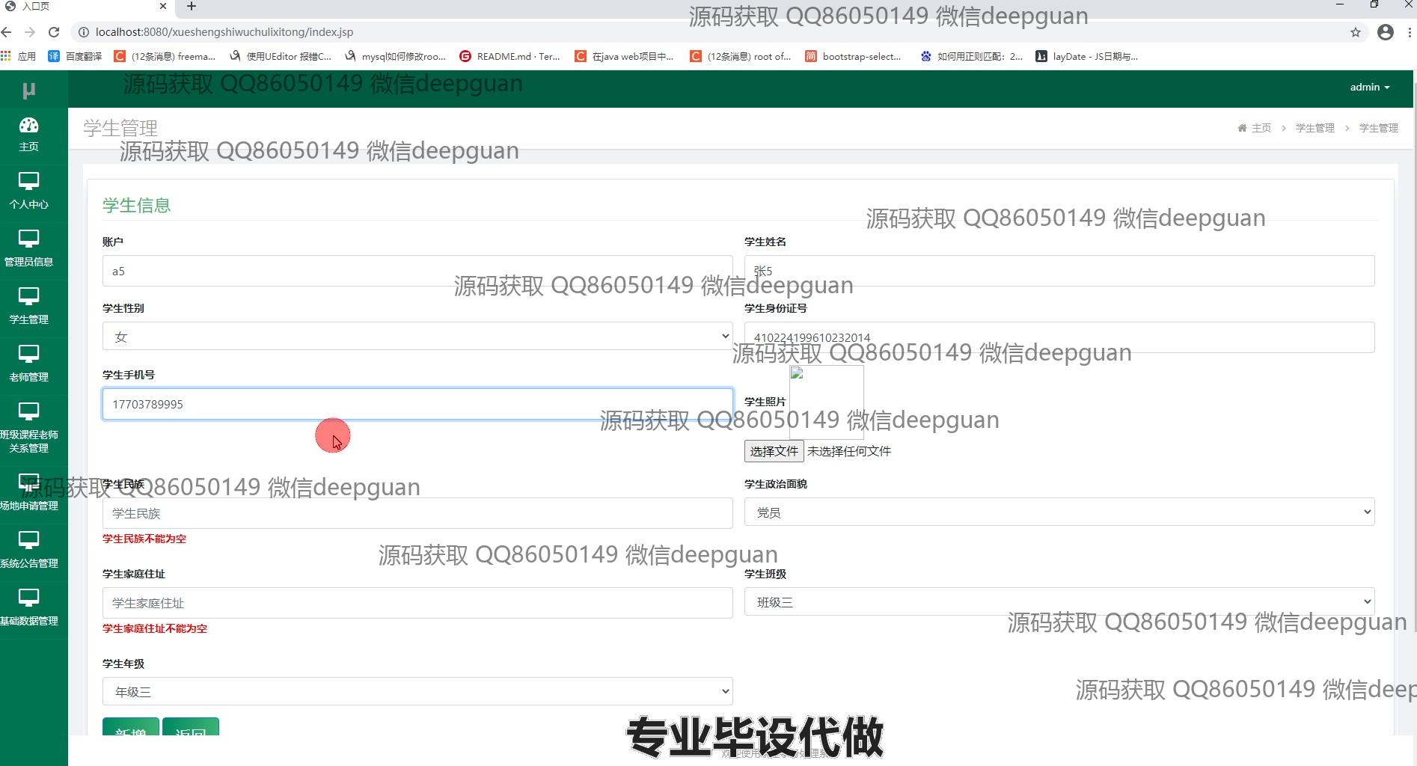Image resolution: width=1417 pixels, height=766 pixels.
Task: Click the 新增 submit button
Action: (131, 728)
